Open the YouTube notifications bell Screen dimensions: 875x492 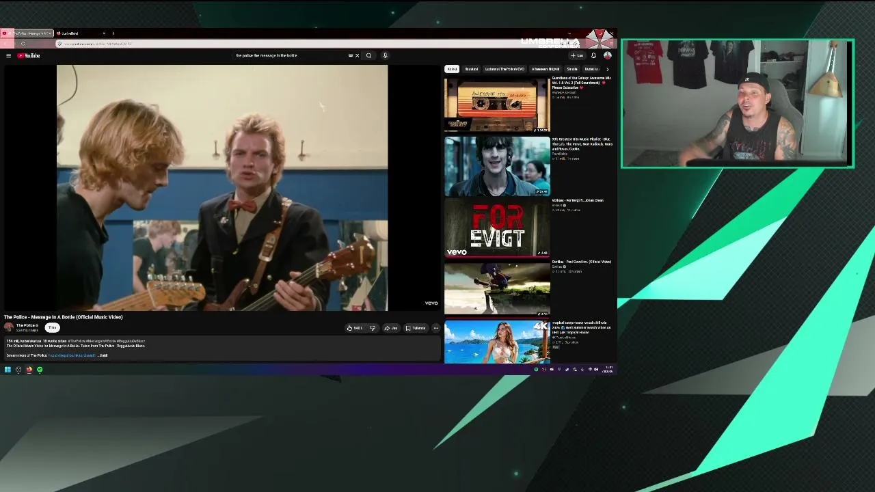tap(593, 55)
